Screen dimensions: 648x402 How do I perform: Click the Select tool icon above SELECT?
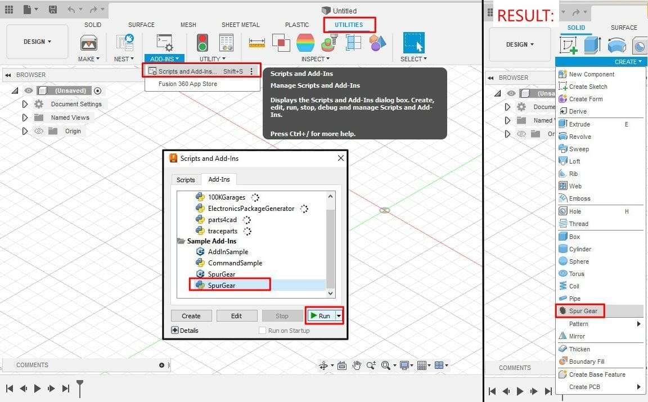413,43
